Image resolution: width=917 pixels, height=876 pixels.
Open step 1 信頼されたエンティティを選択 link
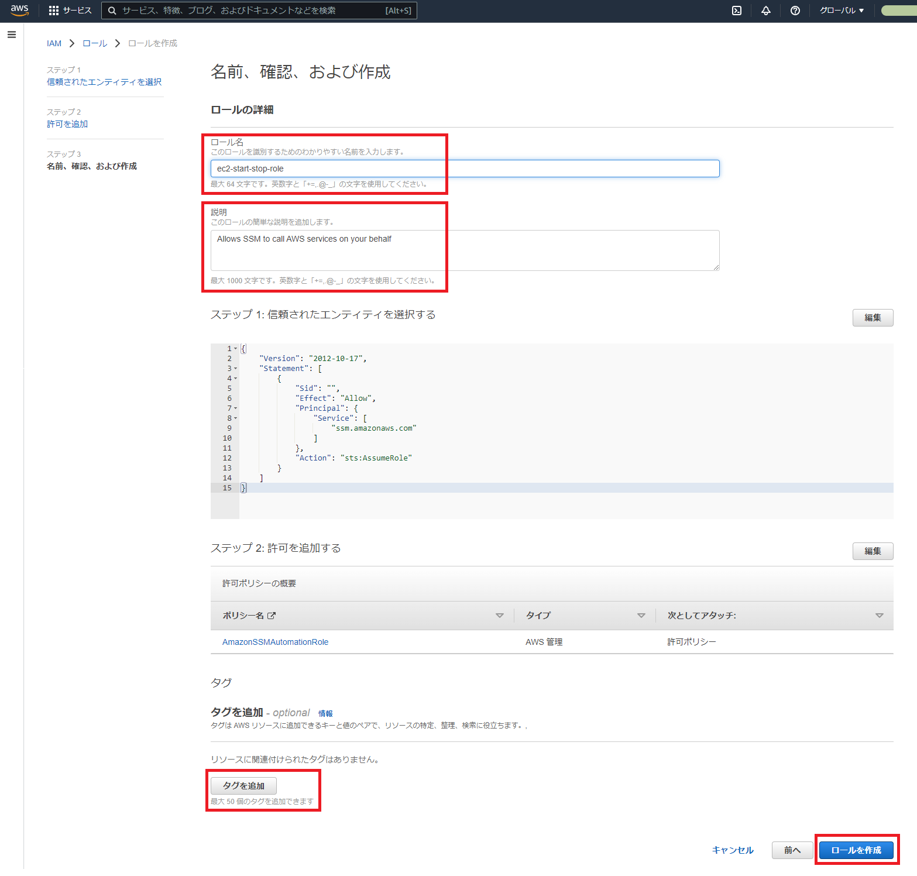point(104,82)
